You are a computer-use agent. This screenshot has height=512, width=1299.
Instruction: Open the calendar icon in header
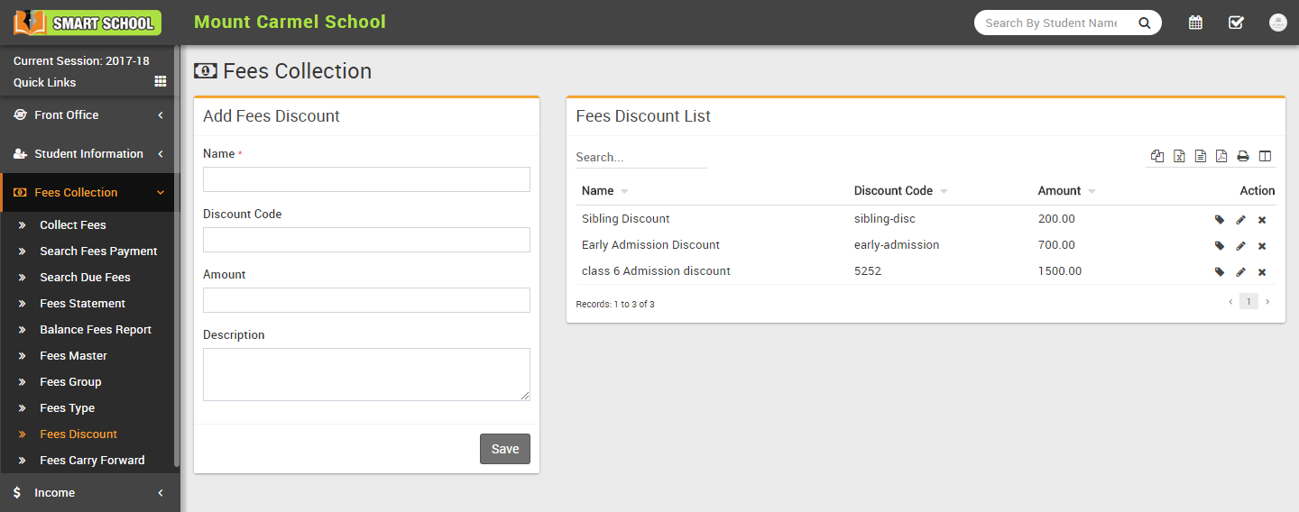1195,23
